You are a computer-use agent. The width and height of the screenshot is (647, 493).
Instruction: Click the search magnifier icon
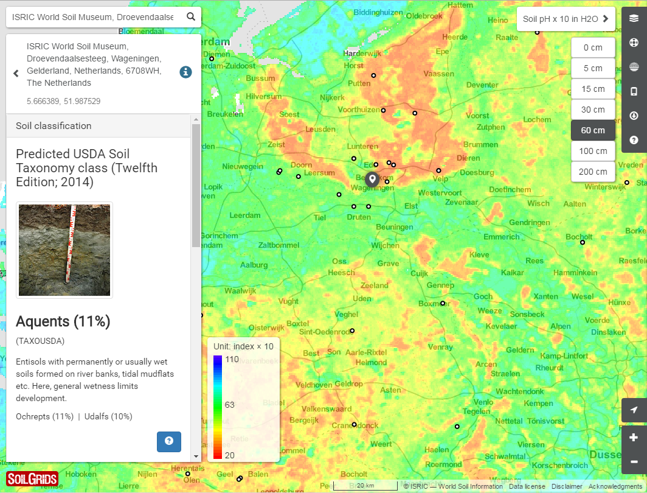pyautogui.click(x=190, y=16)
